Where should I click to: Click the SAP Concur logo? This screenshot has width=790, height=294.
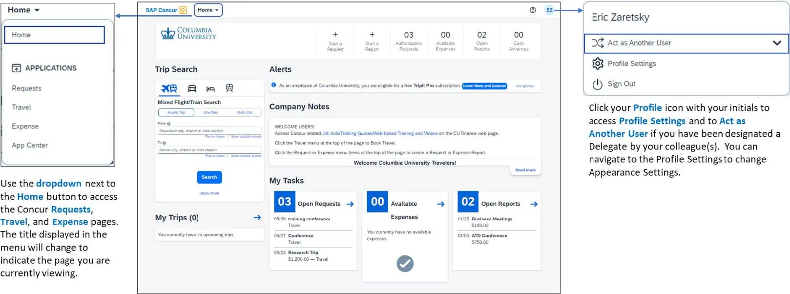point(166,10)
